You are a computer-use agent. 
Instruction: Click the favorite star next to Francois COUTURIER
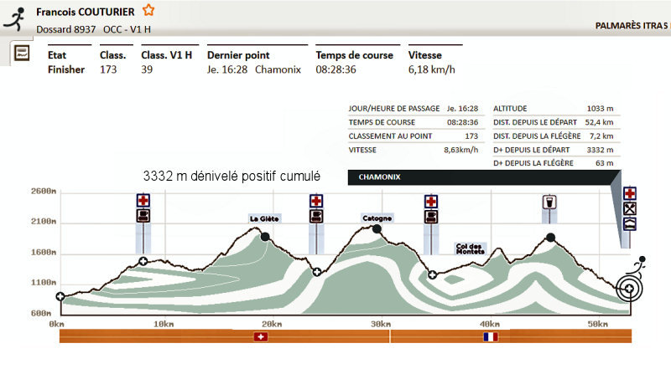coord(148,10)
